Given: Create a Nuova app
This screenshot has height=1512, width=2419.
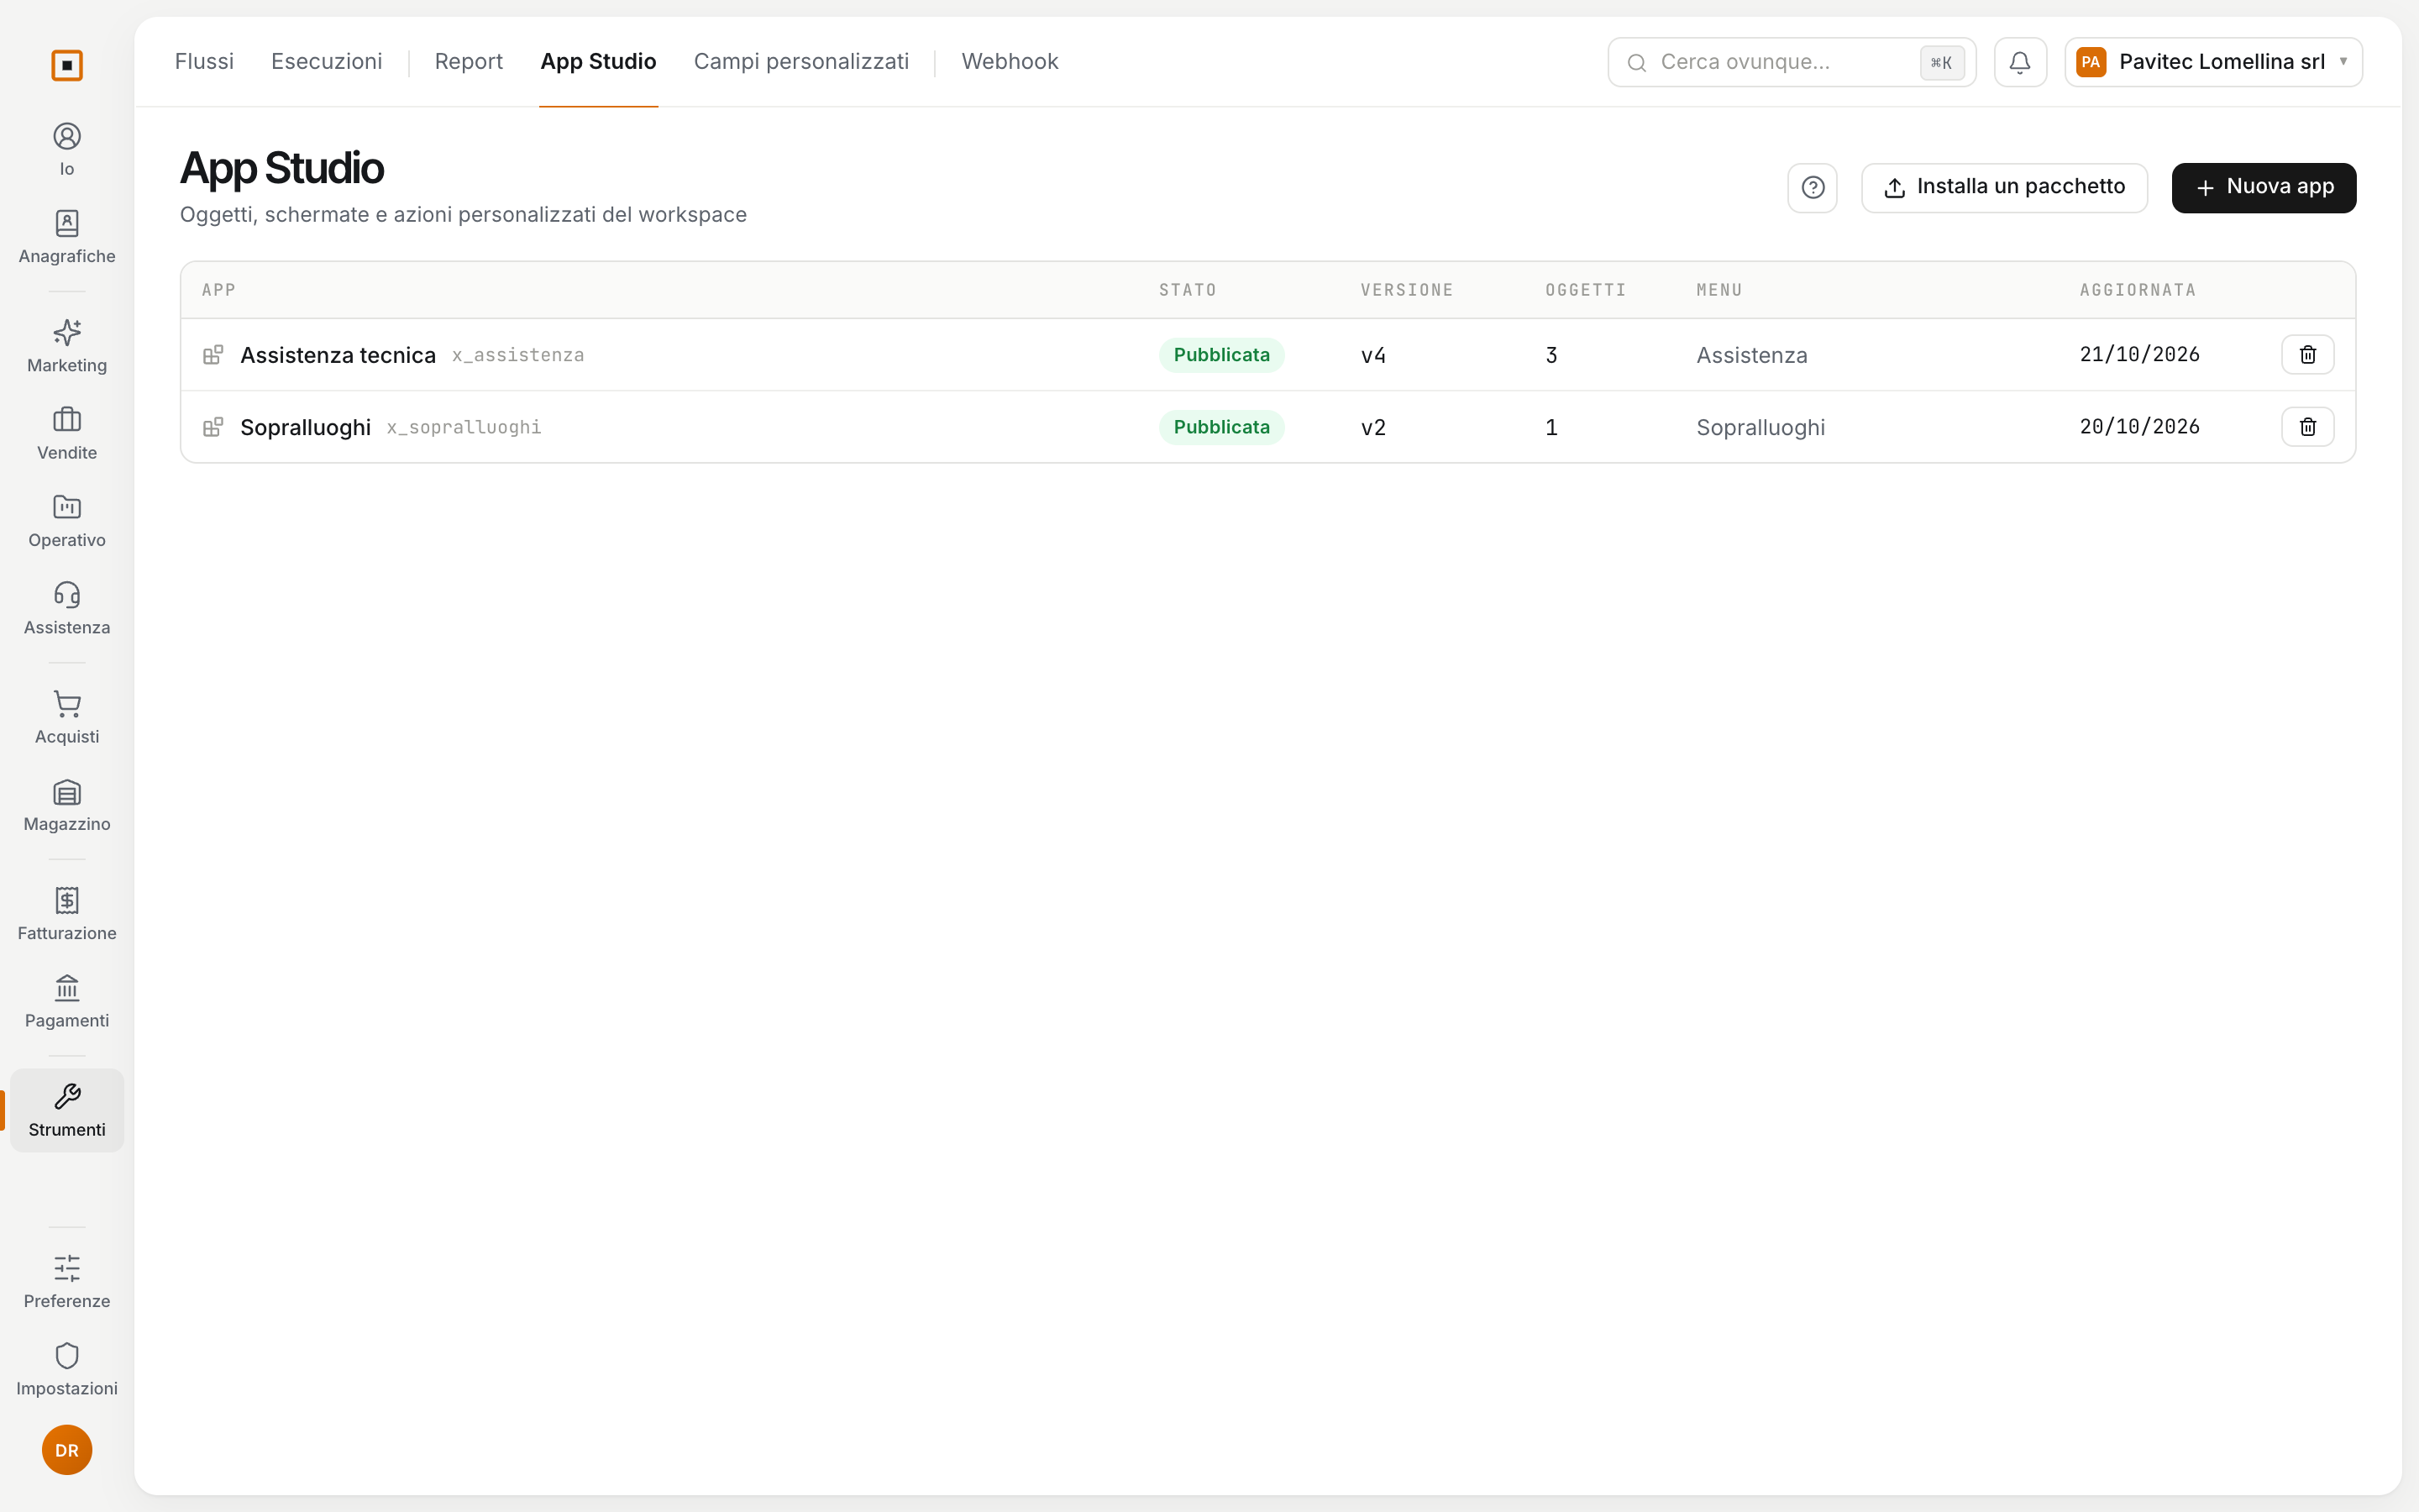Looking at the screenshot, I should [x=2263, y=188].
